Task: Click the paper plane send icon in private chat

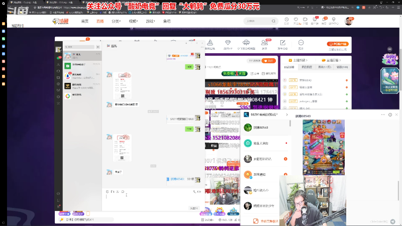Action: [393, 221]
